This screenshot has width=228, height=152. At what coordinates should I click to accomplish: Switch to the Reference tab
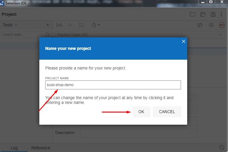pos(41,148)
